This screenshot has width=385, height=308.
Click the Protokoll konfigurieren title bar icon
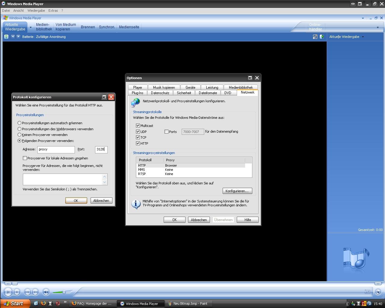point(104,97)
